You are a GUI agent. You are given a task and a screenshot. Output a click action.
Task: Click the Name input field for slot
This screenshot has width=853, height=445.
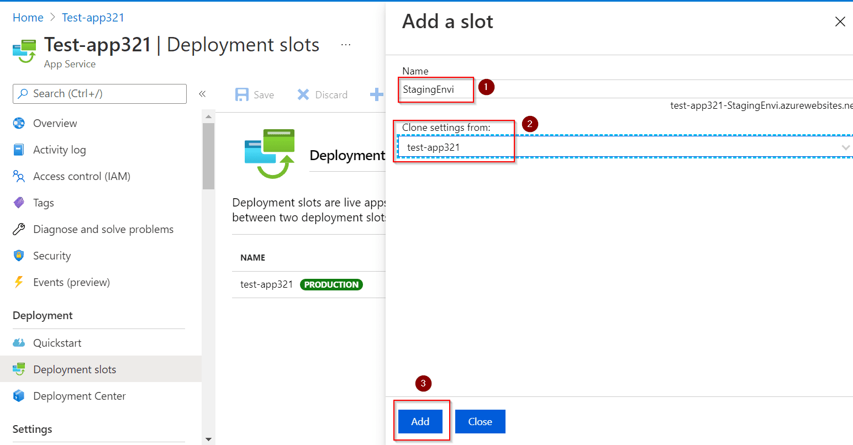coord(624,89)
